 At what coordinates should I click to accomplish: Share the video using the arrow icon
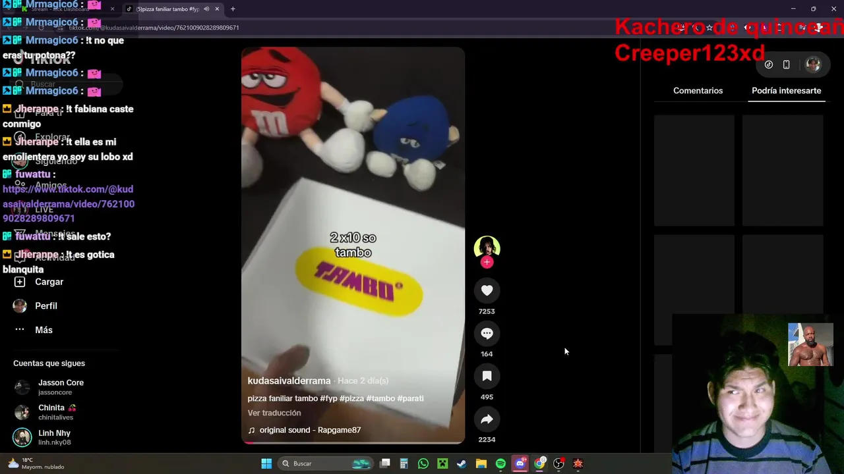[487, 419]
